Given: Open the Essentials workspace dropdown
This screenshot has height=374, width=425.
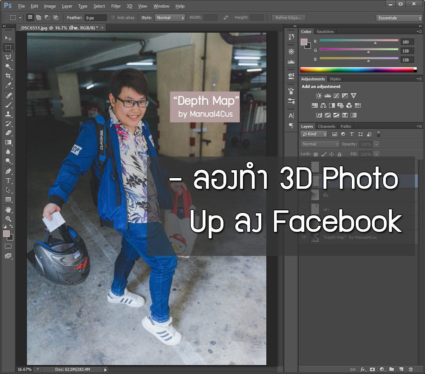Looking at the screenshot, I should click(x=399, y=18).
